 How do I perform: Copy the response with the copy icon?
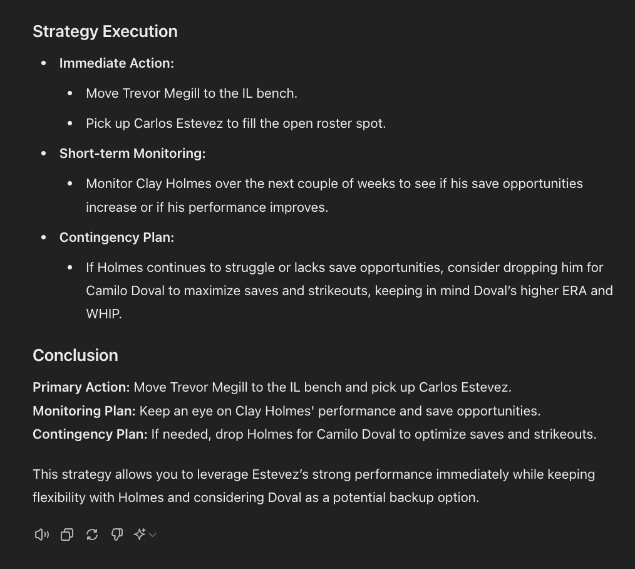coord(67,535)
